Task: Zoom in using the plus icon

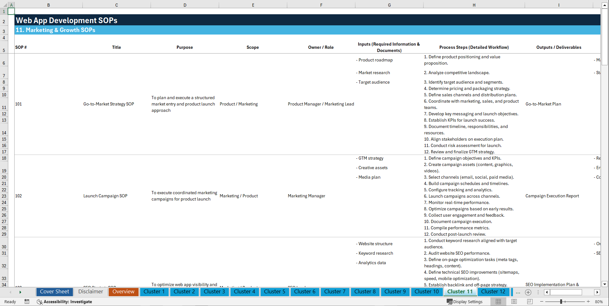Action: click(x=588, y=302)
